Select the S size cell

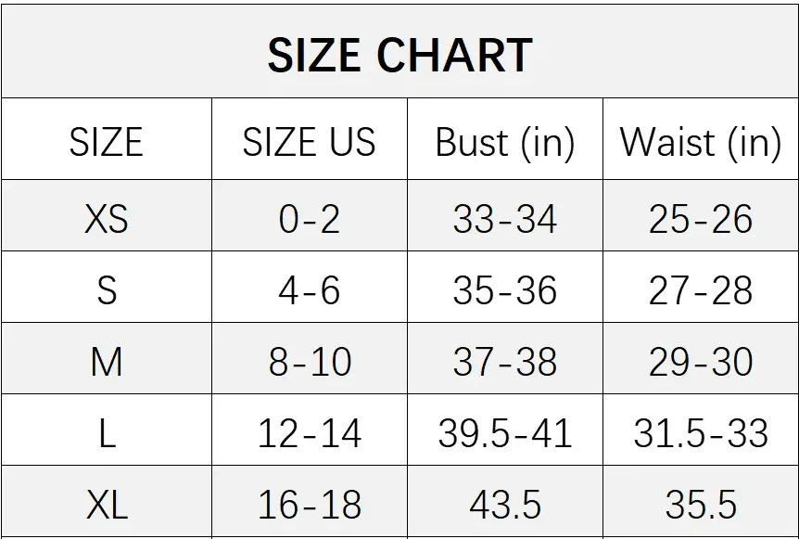click(x=107, y=287)
